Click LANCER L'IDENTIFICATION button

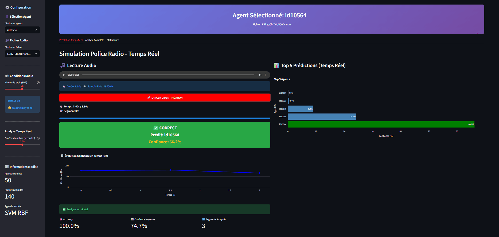tap(165, 98)
